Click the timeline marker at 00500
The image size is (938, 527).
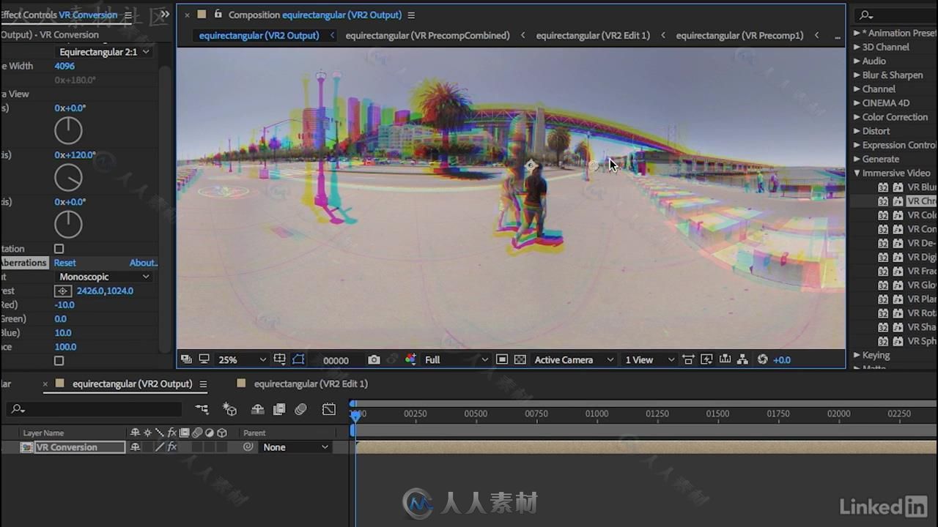point(476,414)
